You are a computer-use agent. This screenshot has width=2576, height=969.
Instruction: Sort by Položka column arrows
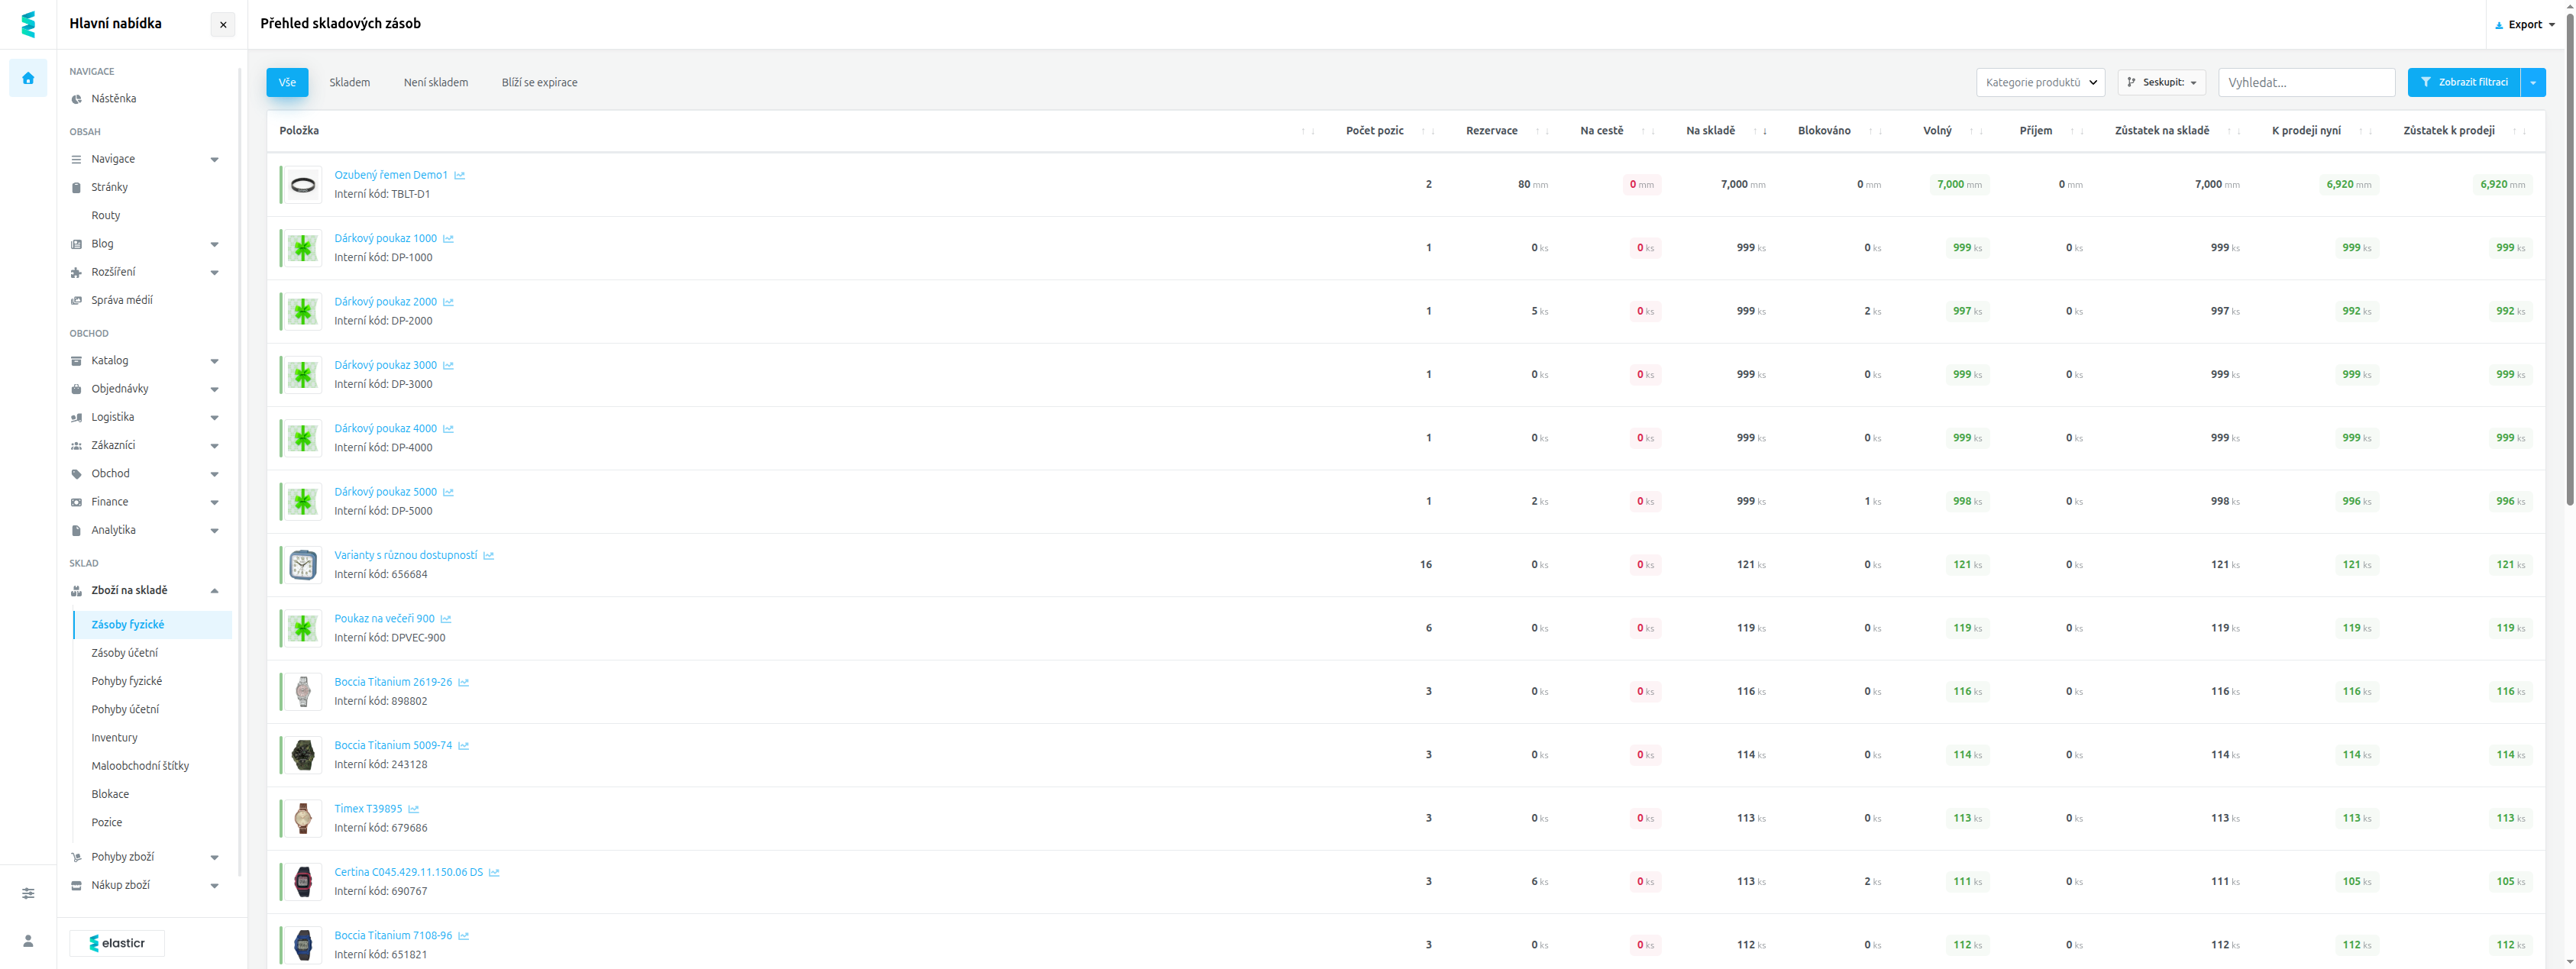1308,131
